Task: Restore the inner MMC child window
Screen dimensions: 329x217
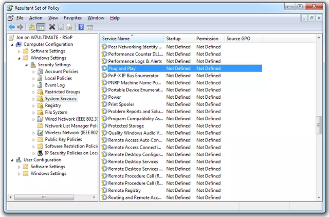Action: click(x=312, y=18)
